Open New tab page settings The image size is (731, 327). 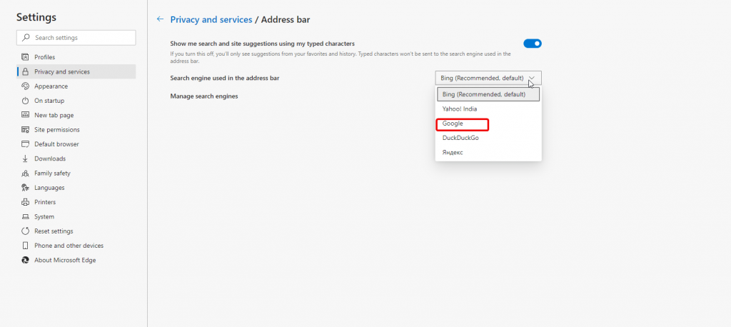click(76, 115)
